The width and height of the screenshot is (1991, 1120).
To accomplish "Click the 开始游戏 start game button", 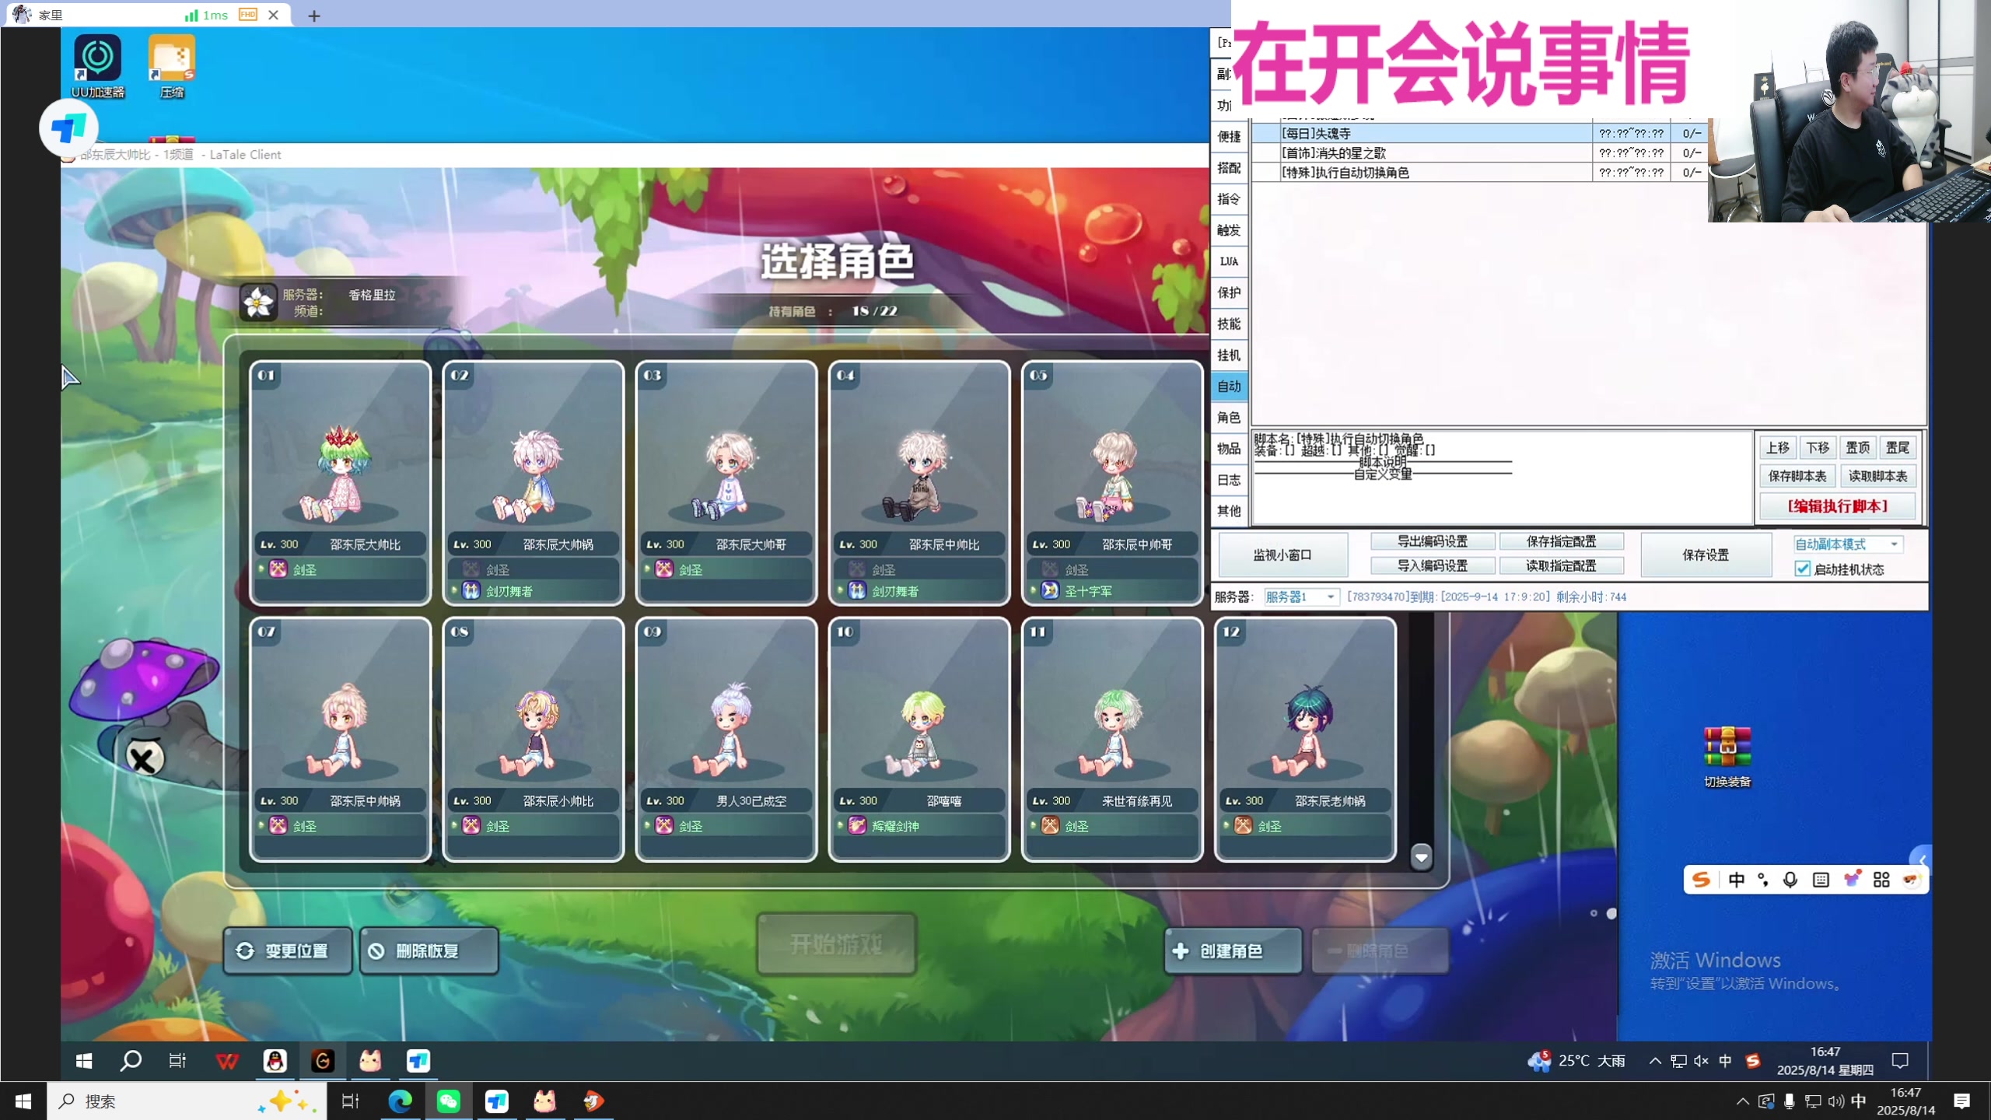I will click(x=837, y=944).
